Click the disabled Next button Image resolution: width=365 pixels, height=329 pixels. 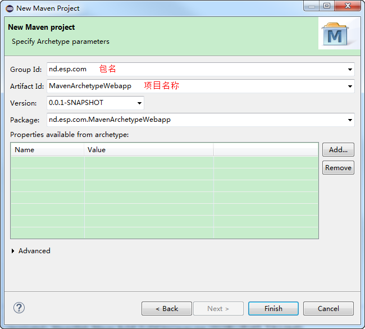point(218,309)
